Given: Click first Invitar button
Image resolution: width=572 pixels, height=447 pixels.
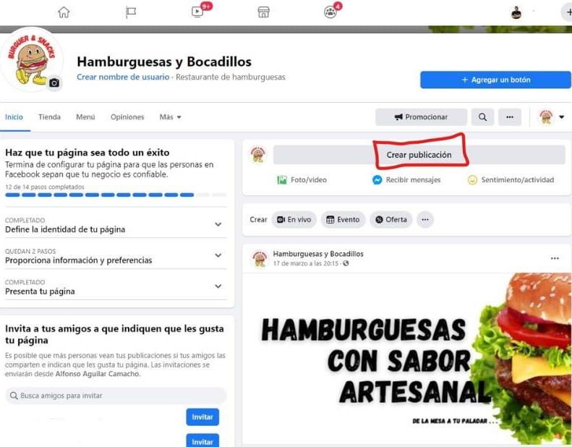Looking at the screenshot, I should click(x=202, y=417).
